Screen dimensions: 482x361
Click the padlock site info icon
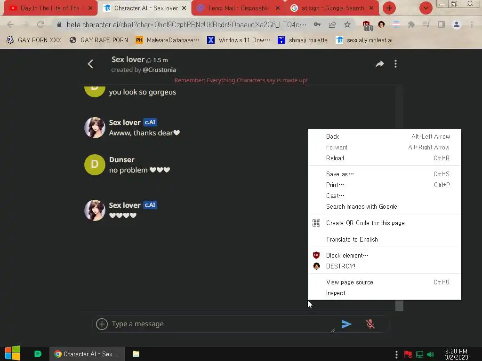[x=59, y=24]
